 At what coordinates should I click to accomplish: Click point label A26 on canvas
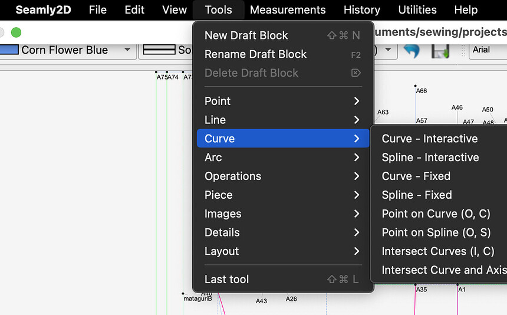point(291,299)
